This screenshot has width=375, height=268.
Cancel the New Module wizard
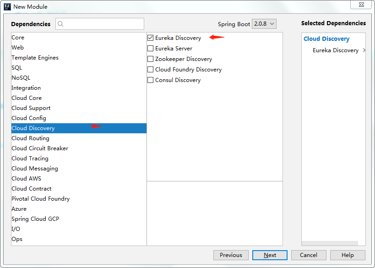pos(309,255)
